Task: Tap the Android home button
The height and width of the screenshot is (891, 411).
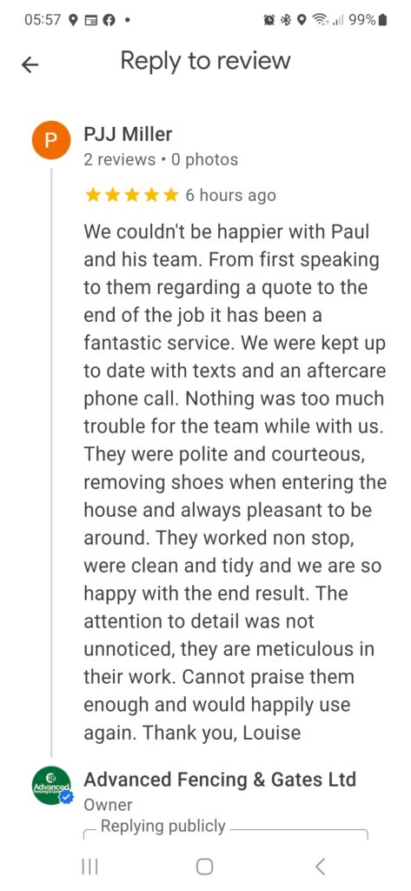Action: (205, 866)
